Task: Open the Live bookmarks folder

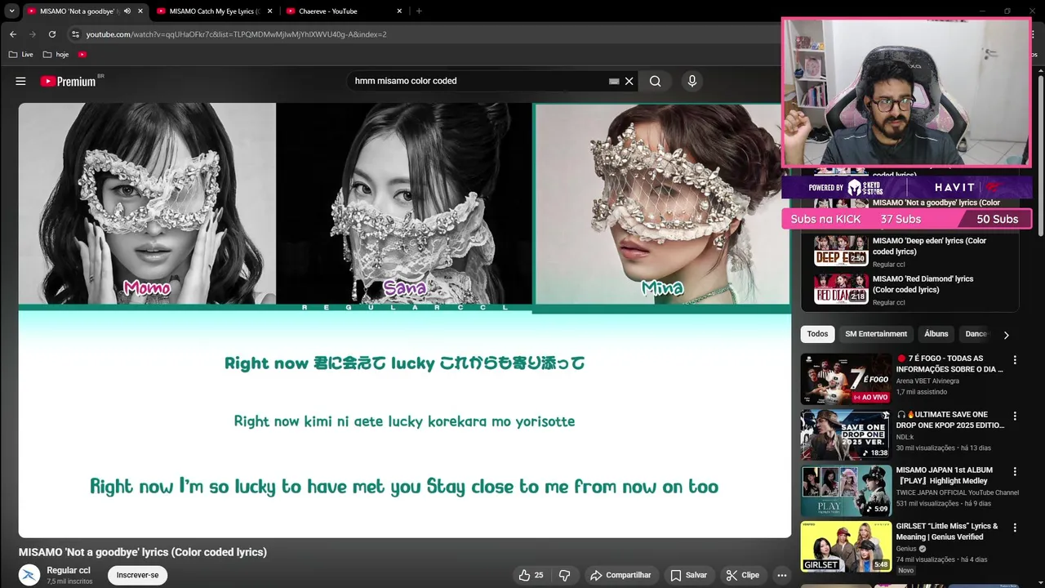Action: click(20, 55)
